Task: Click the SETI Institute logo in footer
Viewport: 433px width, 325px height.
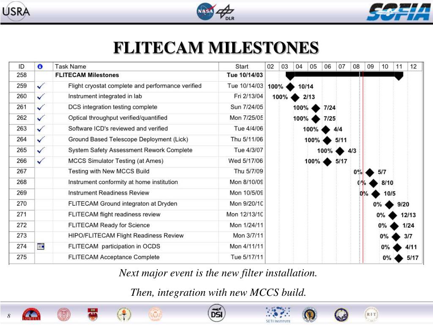Action: [278, 314]
